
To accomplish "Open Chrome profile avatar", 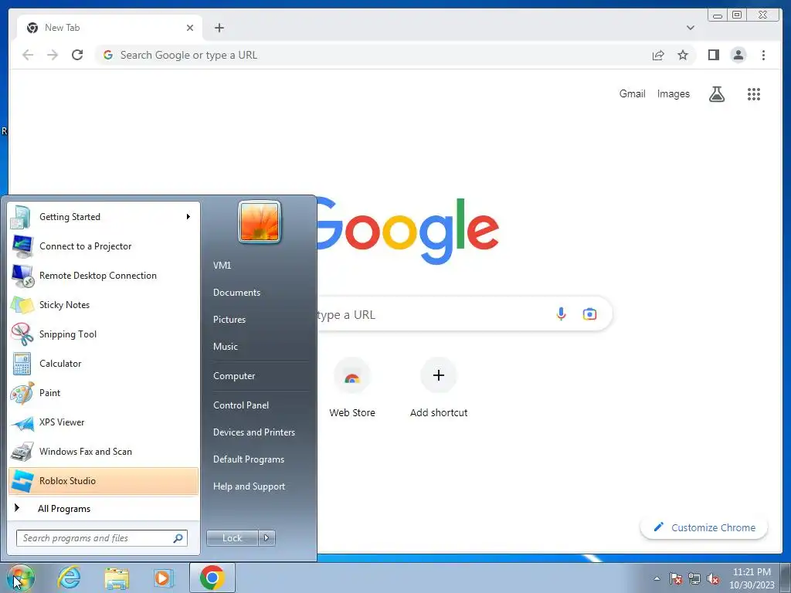I will [738, 55].
